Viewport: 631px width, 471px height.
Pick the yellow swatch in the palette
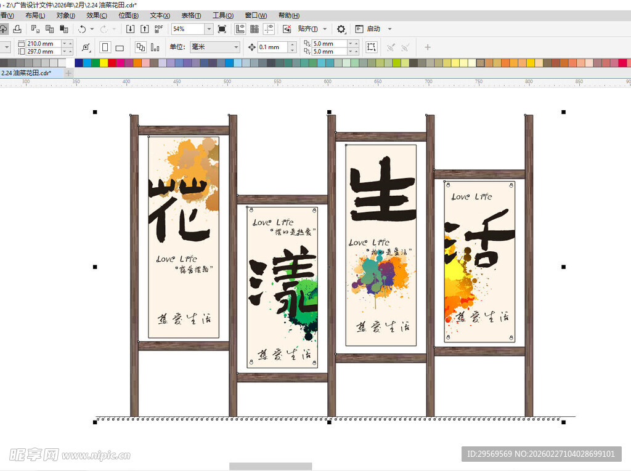[x=104, y=63]
